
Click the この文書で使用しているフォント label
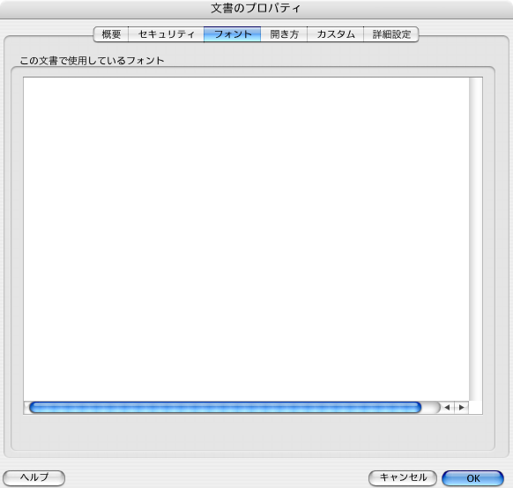(x=92, y=61)
